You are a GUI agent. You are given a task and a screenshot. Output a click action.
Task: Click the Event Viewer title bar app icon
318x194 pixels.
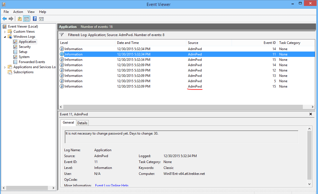[x=4, y=4]
